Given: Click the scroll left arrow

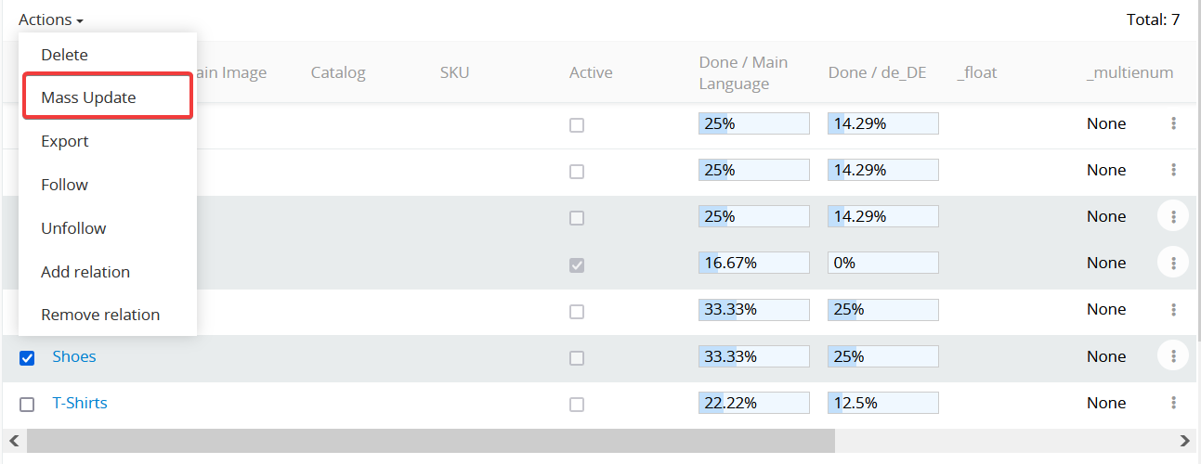Looking at the screenshot, I should [13, 441].
